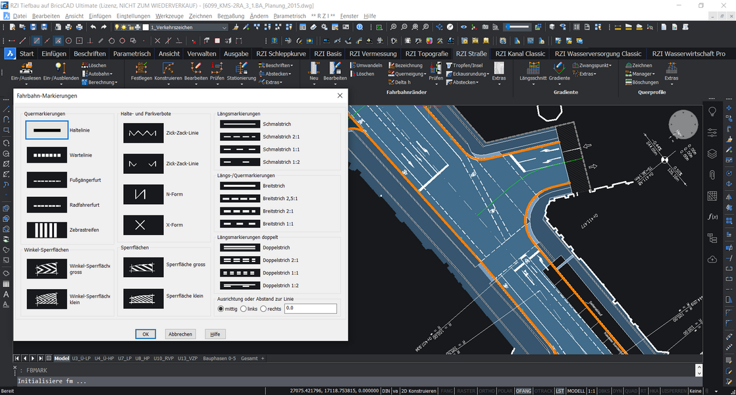736x395 pixels.
Task: Select the solid Doppelstrich line icon
Action: 240,248
